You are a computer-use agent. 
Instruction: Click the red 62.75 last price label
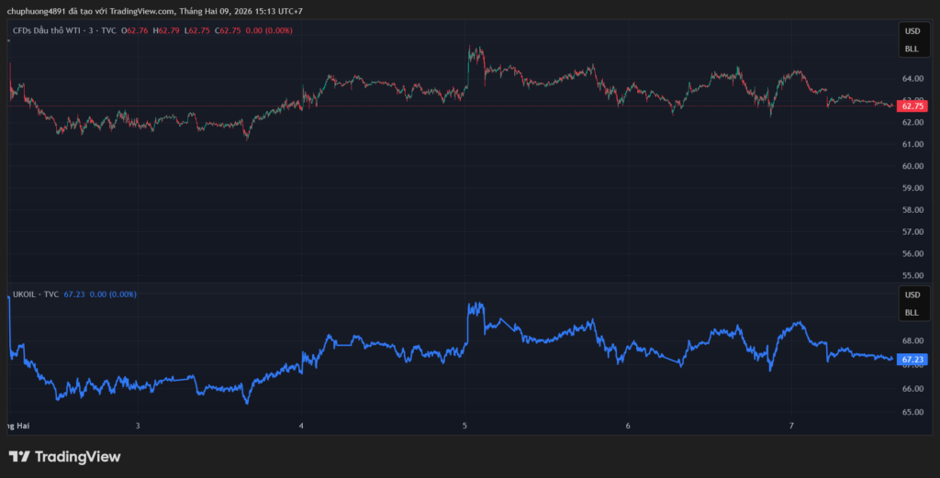912,106
